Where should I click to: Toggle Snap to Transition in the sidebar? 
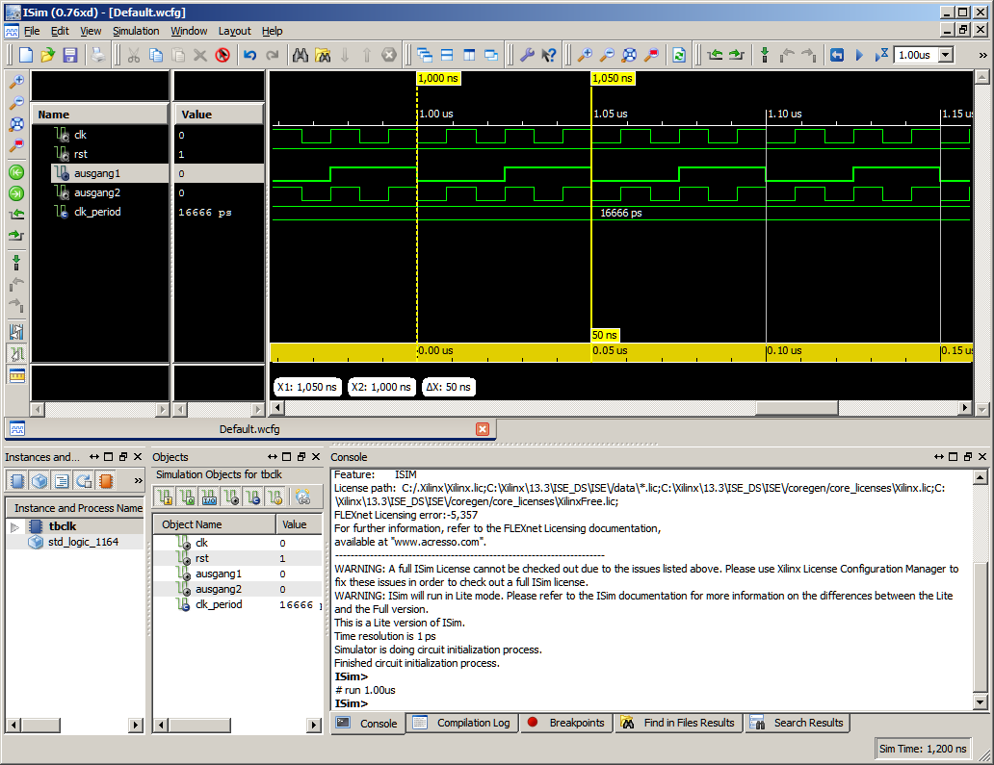pos(16,353)
